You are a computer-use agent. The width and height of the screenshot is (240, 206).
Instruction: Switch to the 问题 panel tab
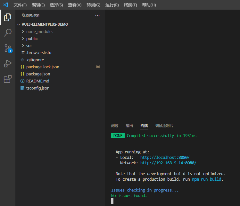pos(115,126)
